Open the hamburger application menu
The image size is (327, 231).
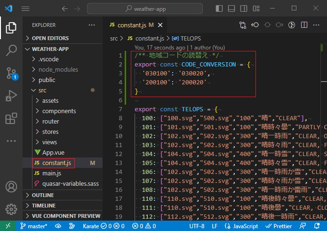coord(25,8)
